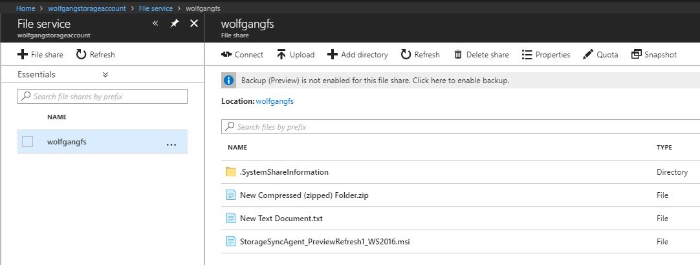700x265 pixels.
Task: Open Properties of the file share
Action: pyautogui.click(x=545, y=55)
